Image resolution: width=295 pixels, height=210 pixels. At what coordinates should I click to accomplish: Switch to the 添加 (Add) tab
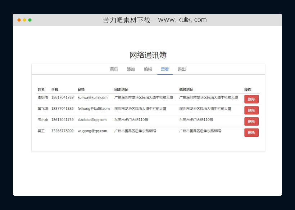point(131,69)
